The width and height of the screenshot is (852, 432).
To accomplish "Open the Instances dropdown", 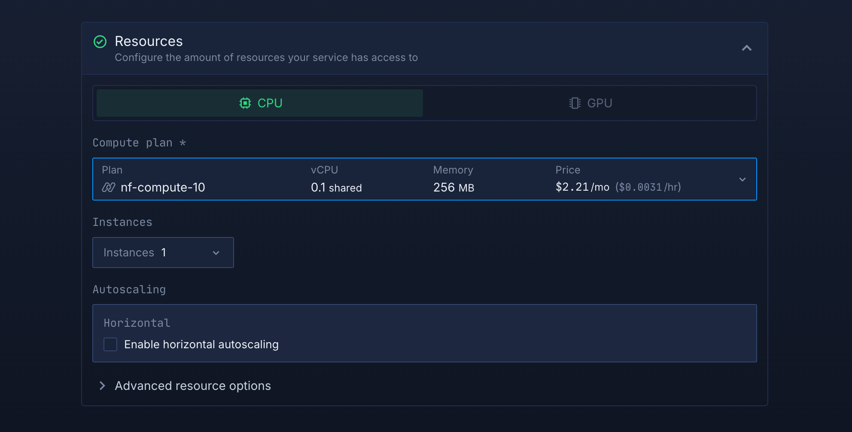I will click(163, 253).
